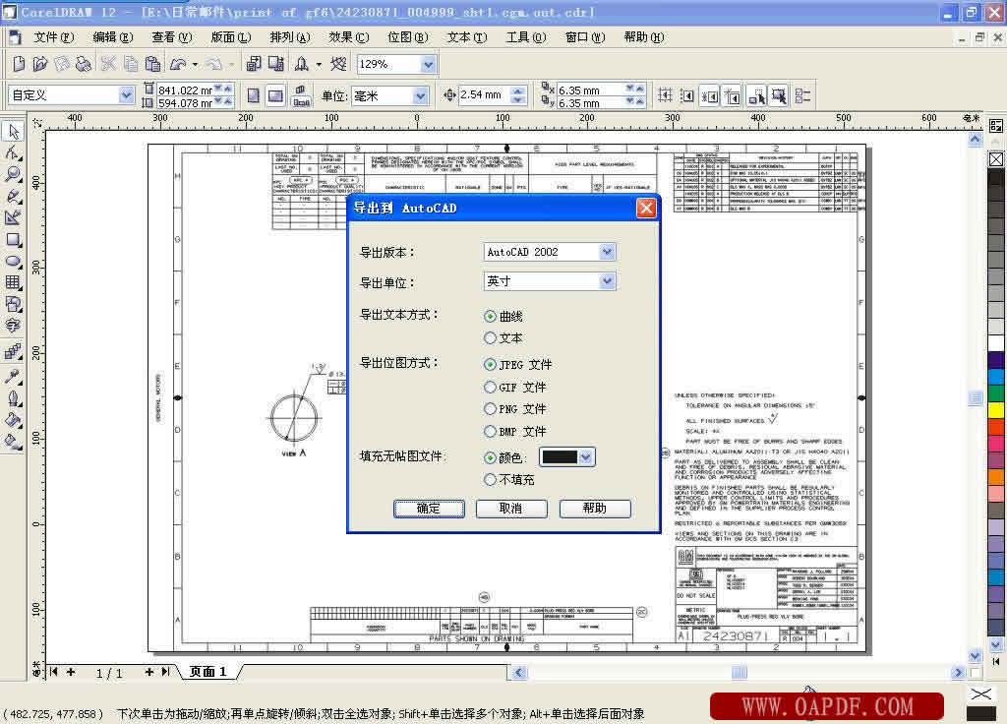Open the 效果(C) menu

pos(349,37)
